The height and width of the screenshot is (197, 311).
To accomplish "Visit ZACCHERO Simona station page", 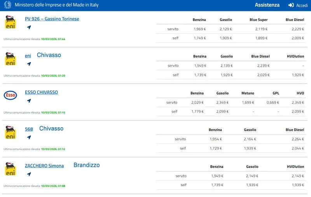I will 44,166.
